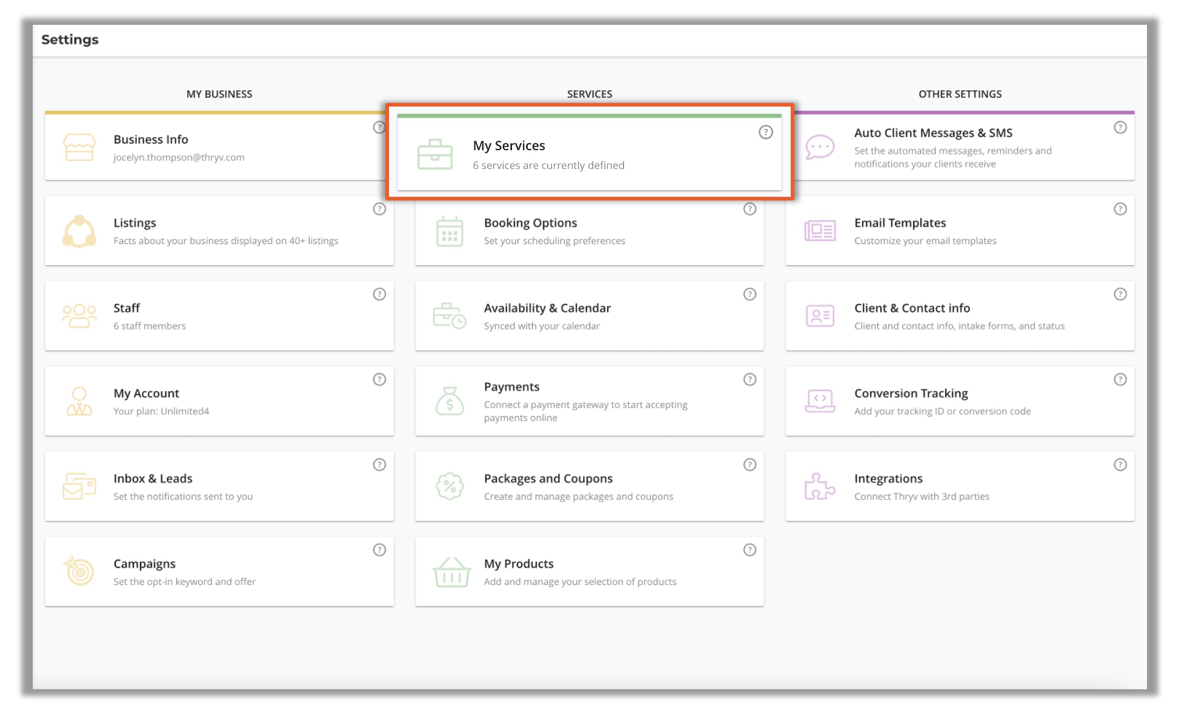This screenshot has height=711, width=1190.
Task: Open help for Booking Options card
Action: (x=750, y=209)
